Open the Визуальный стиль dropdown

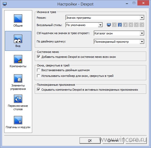(84, 25)
